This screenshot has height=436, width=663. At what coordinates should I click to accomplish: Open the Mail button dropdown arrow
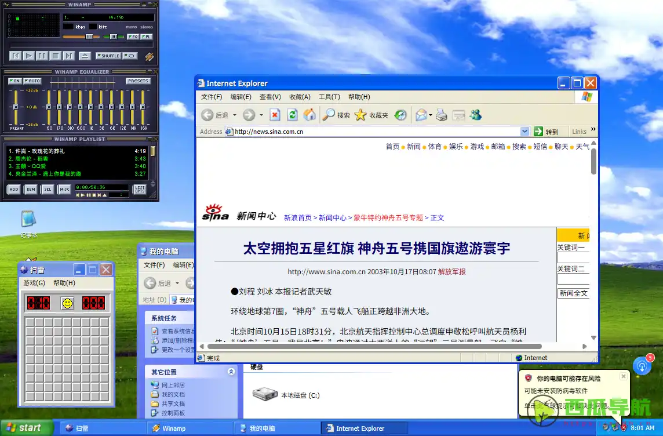pos(431,115)
